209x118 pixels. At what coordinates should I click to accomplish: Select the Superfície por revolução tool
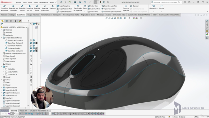pyautogui.click(x=13, y=8)
